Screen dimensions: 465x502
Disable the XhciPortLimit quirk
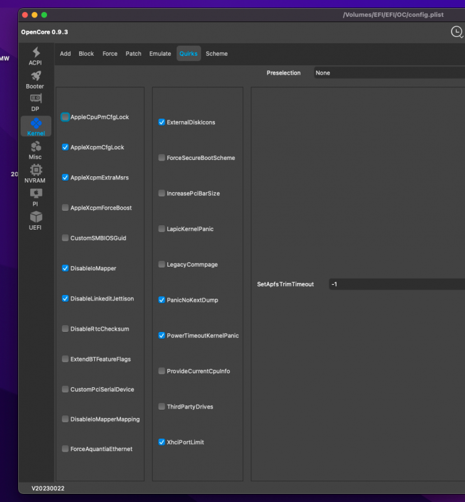(x=162, y=442)
